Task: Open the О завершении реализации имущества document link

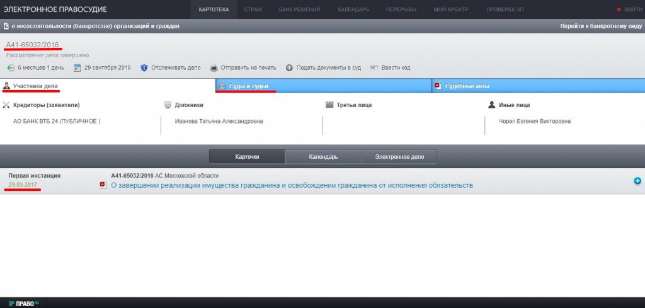Action: point(292,185)
